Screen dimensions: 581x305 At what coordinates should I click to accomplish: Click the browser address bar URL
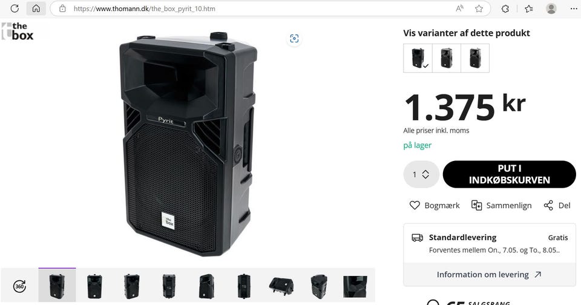click(145, 8)
